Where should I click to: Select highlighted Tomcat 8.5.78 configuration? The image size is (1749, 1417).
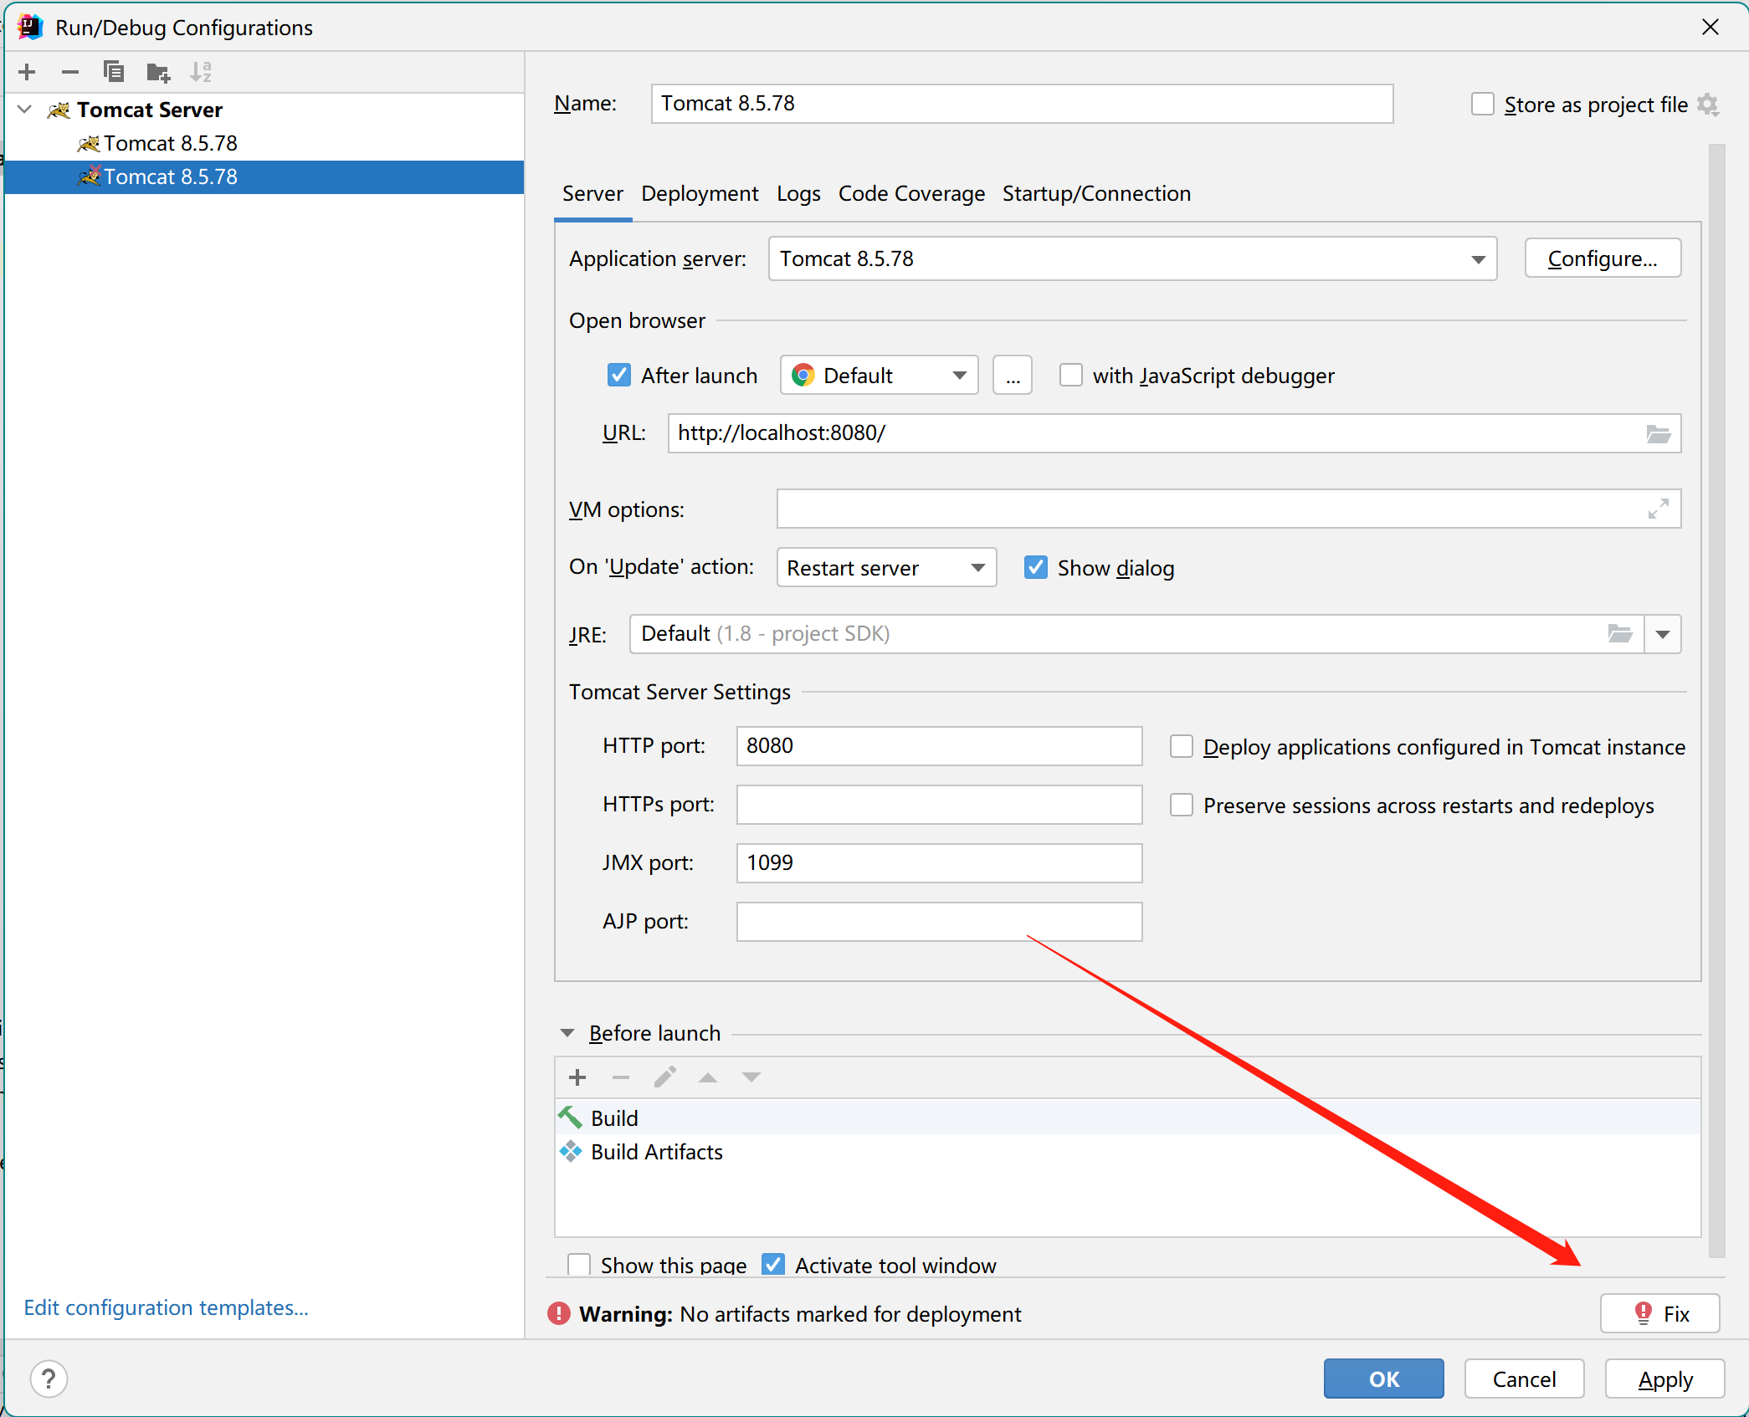pyautogui.click(x=264, y=177)
